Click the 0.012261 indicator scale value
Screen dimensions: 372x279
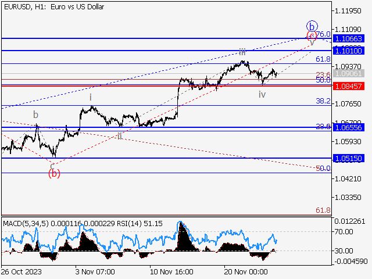(x=350, y=221)
